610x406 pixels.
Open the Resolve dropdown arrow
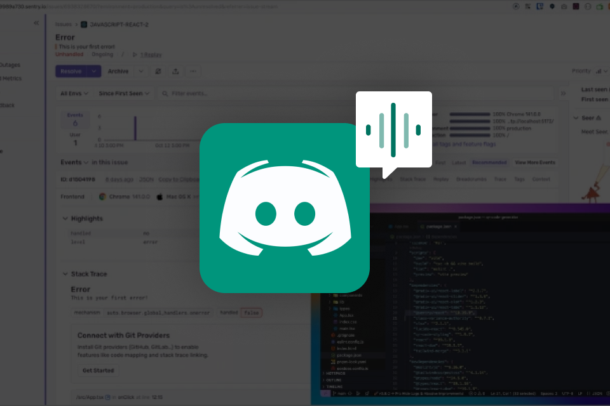pyautogui.click(x=94, y=71)
